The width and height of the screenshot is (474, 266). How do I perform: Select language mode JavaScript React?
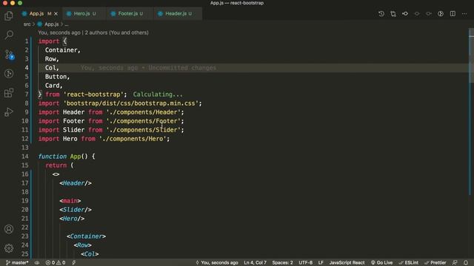(x=347, y=263)
